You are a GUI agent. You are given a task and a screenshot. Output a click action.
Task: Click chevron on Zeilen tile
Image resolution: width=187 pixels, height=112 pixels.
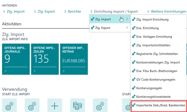pos(35,71)
